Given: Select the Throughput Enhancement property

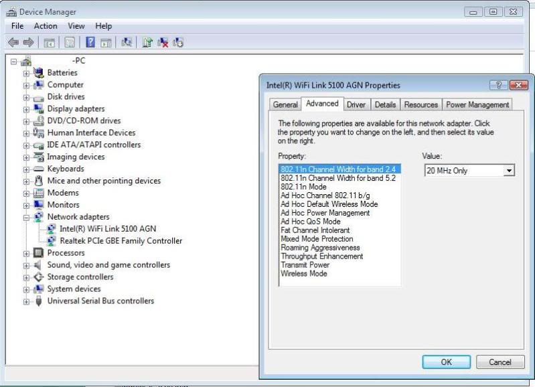Looking at the screenshot, I should coord(322,256).
